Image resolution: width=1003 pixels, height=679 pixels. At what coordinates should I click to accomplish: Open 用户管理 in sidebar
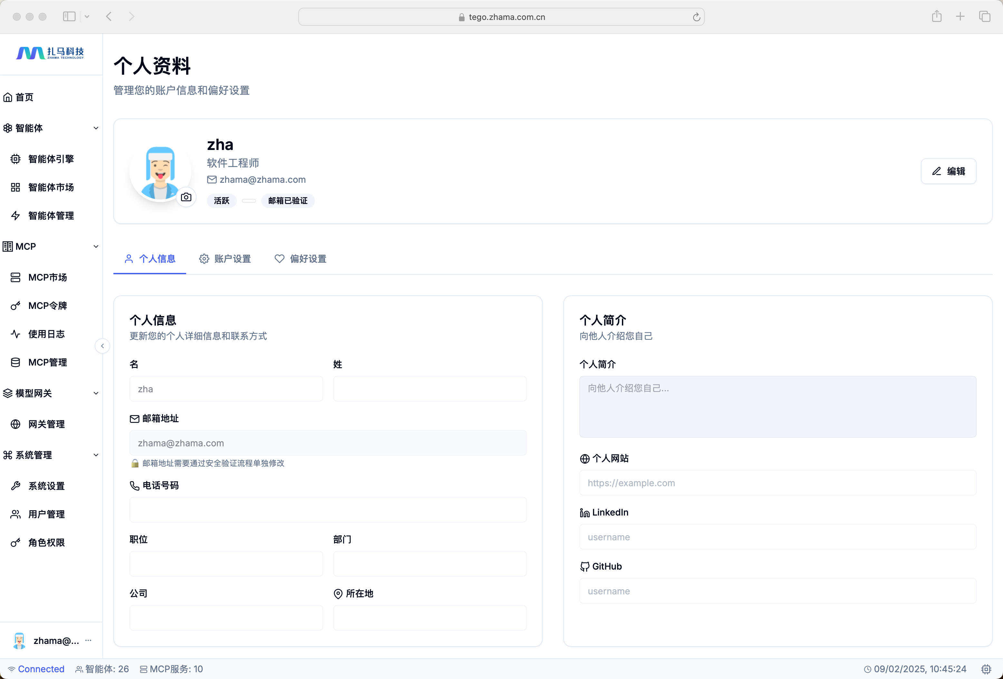coord(46,514)
